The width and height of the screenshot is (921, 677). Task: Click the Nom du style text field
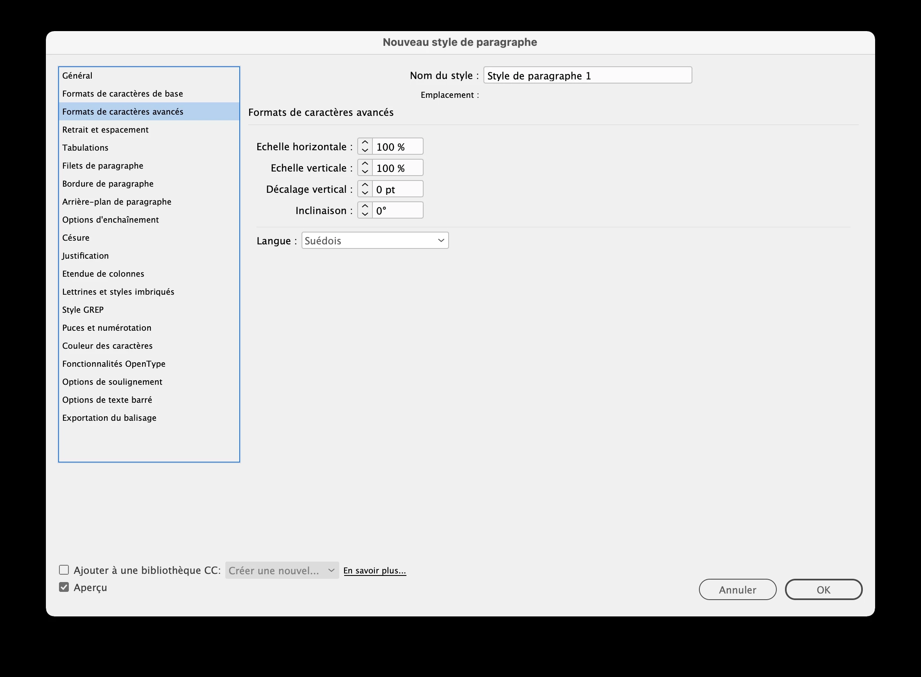click(x=587, y=75)
